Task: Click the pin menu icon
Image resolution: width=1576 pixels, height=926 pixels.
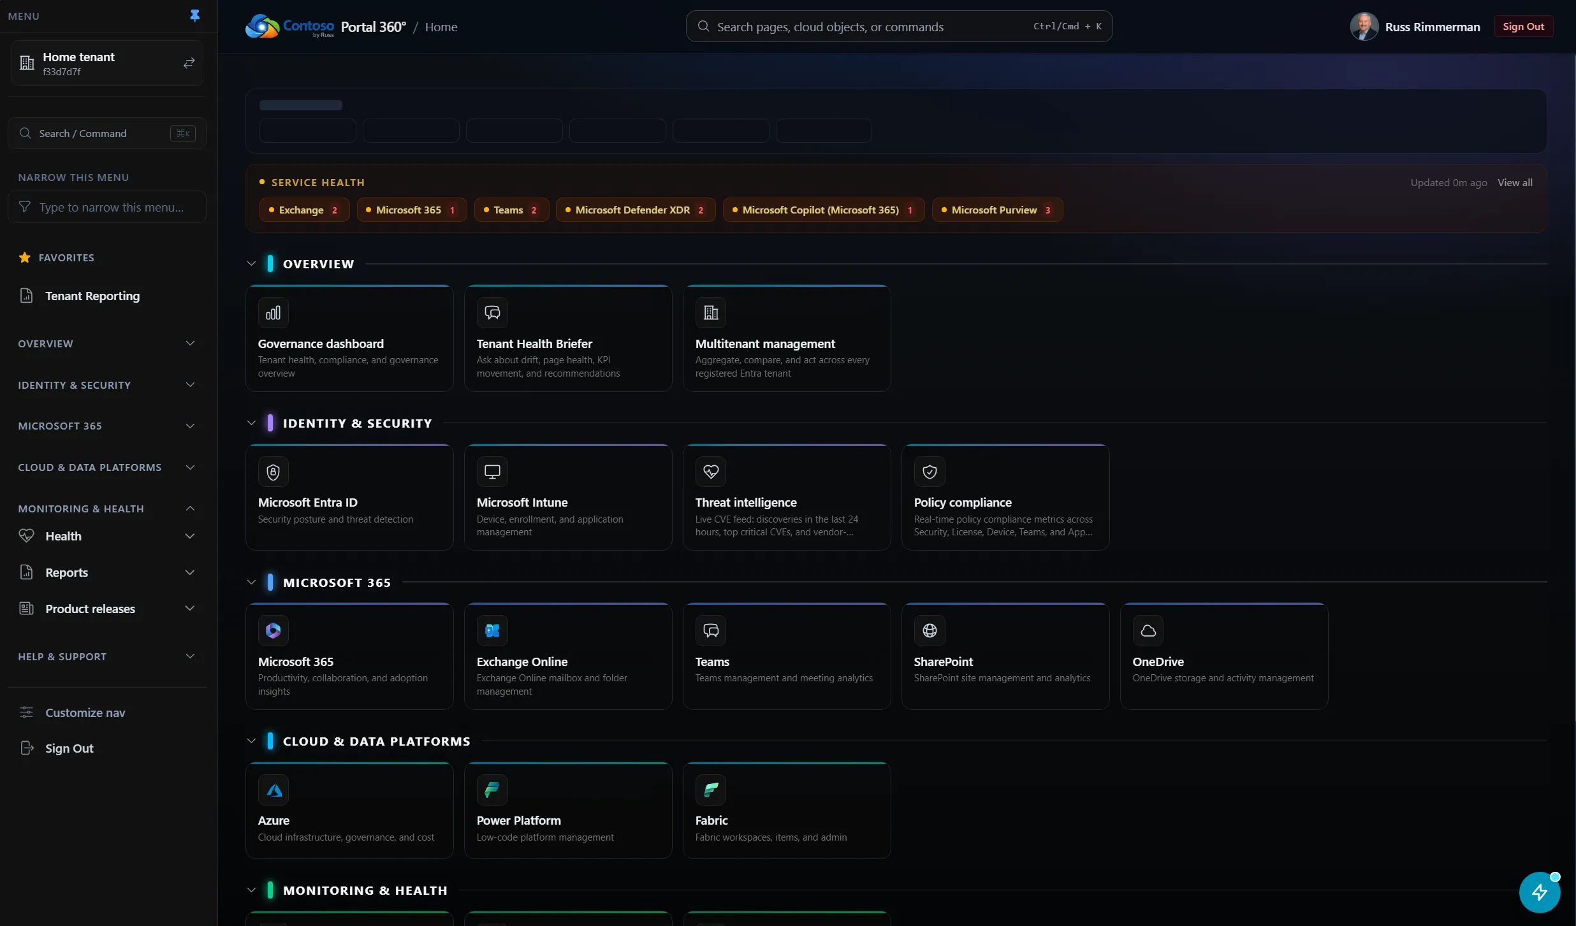Action: (x=194, y=16)
